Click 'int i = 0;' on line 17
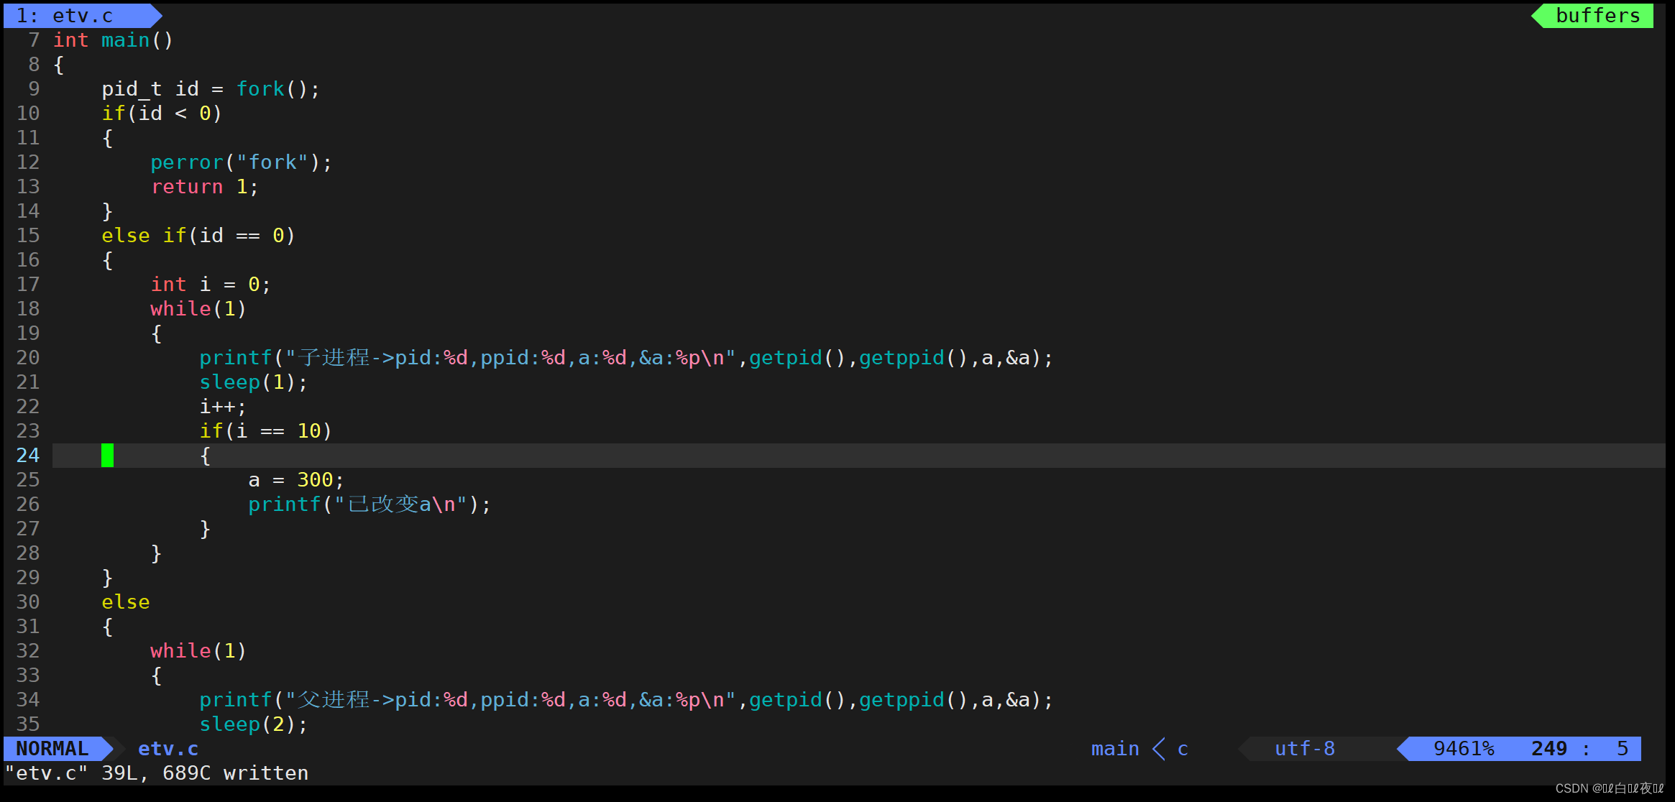The height and width of the screenshot is (802, 1675). (x=211, y=285)
